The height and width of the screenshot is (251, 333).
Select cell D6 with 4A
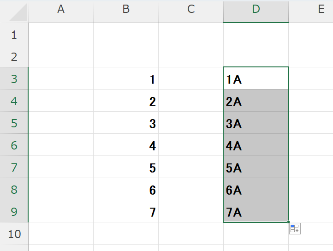[x=256, y=145]
